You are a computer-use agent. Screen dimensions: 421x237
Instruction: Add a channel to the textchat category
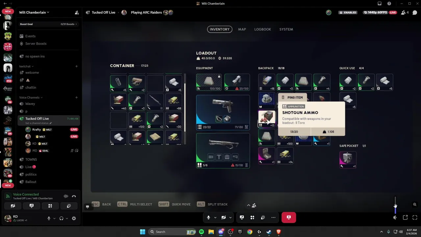coord(76,66)
